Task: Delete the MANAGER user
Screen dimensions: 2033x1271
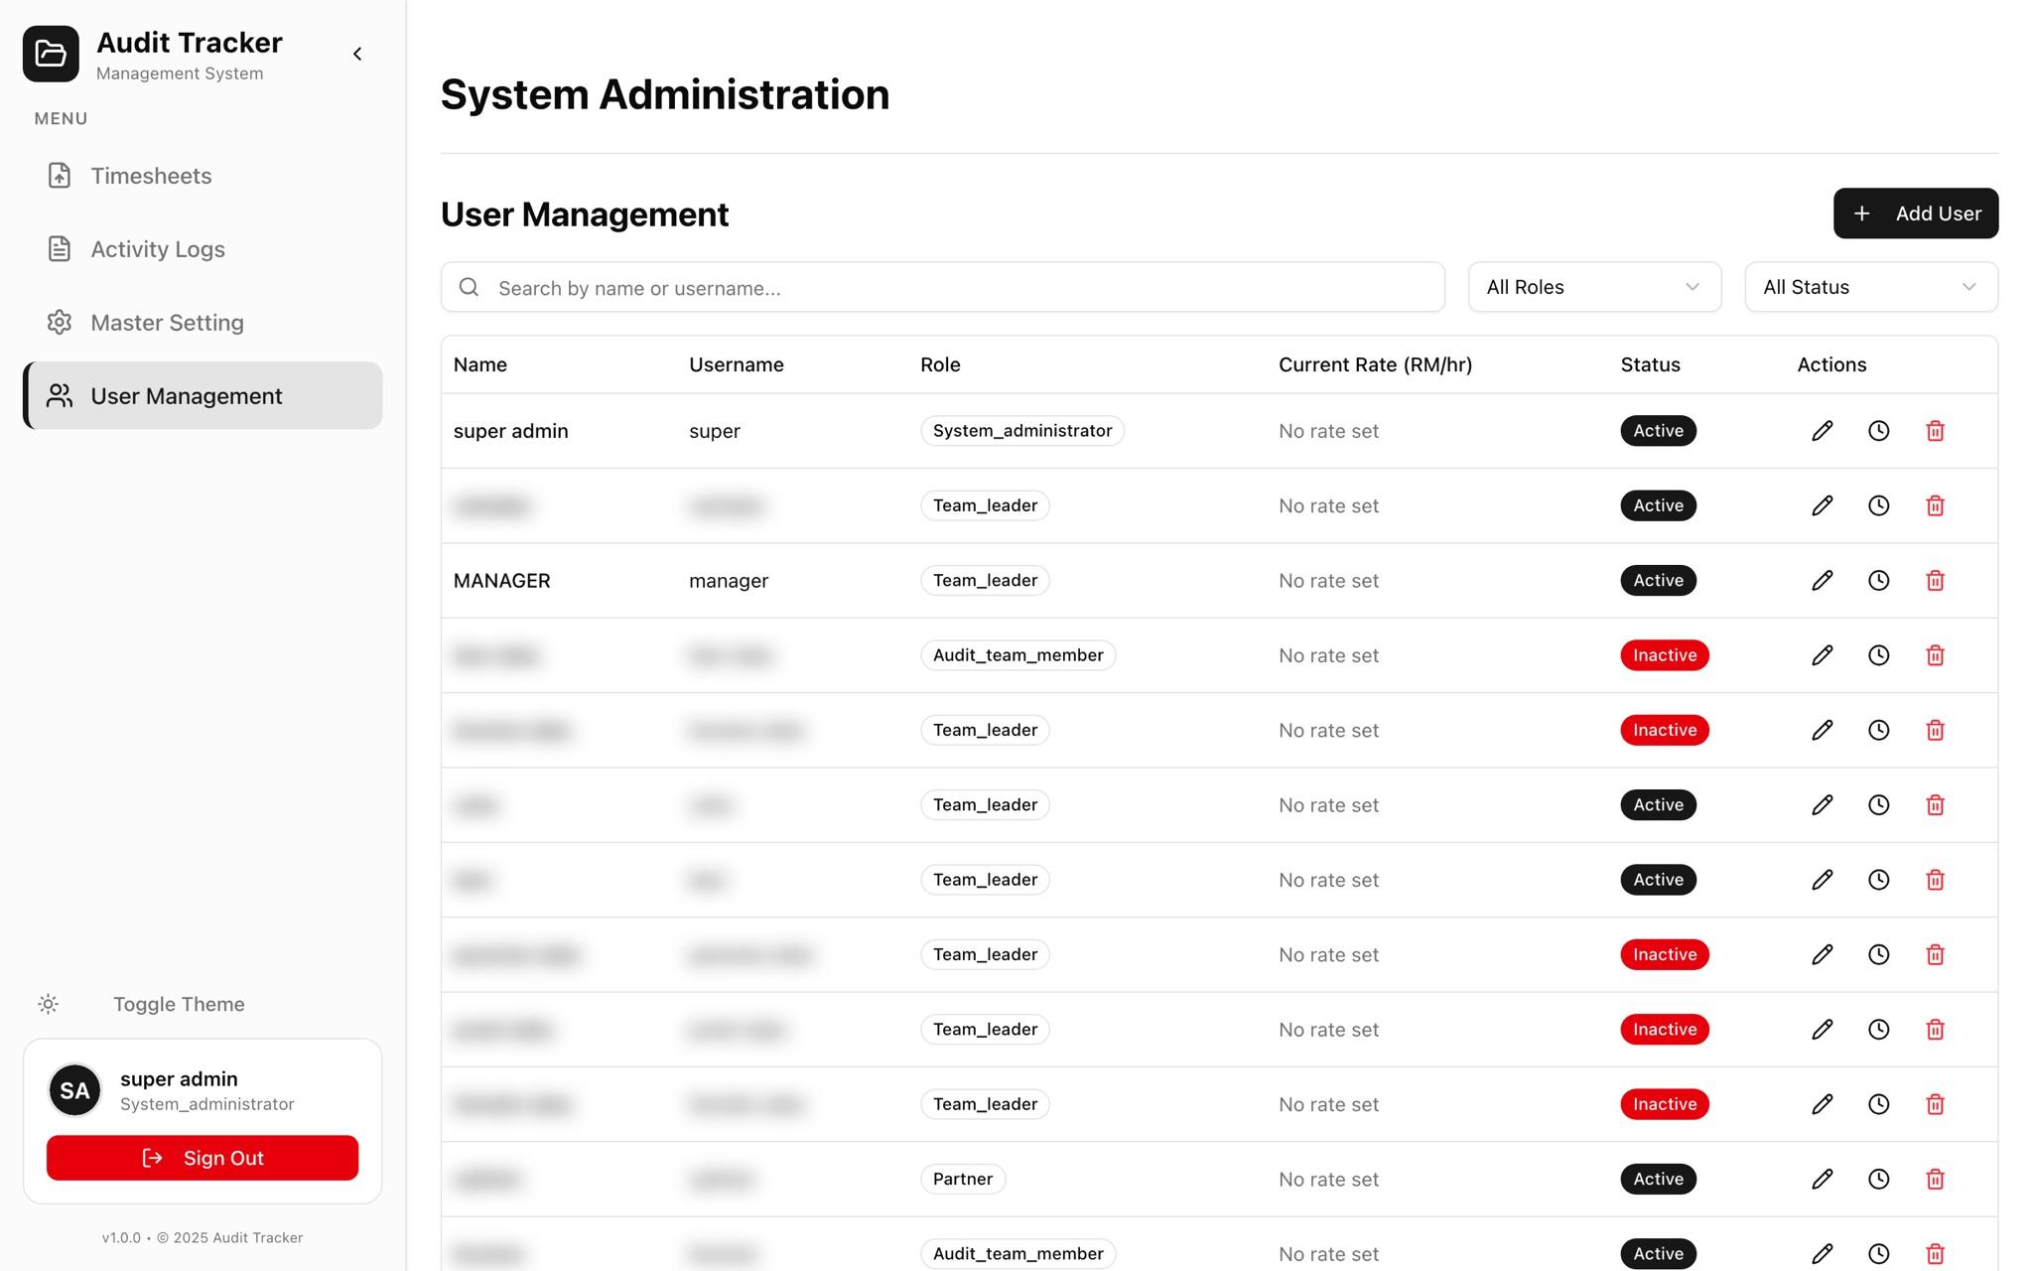Action: pyautogui.click(x=1935, y=580)
